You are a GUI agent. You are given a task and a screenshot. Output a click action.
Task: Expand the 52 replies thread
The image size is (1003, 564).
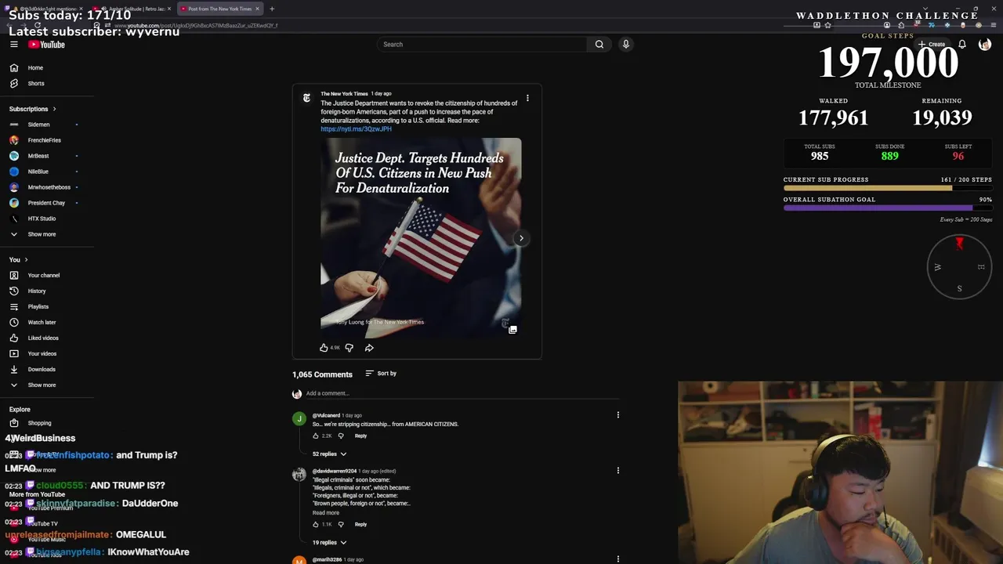[x=329, y=454]
